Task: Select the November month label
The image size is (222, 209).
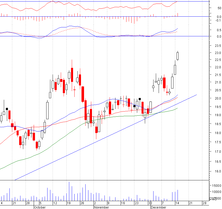Action: click(x=101, y=207)
